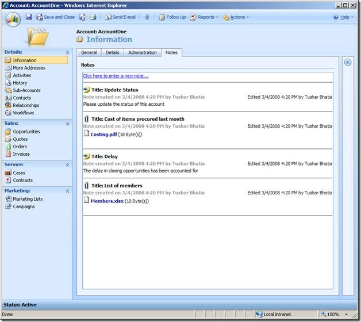This screenshot has height=322, width=361.
Task: Collapse the Details section in sidebar
Action: coord(67,52)
